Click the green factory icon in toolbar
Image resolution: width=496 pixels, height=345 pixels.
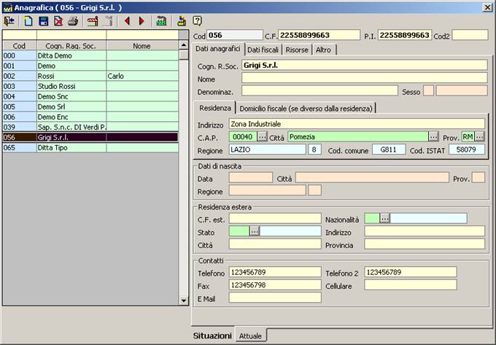162,21
